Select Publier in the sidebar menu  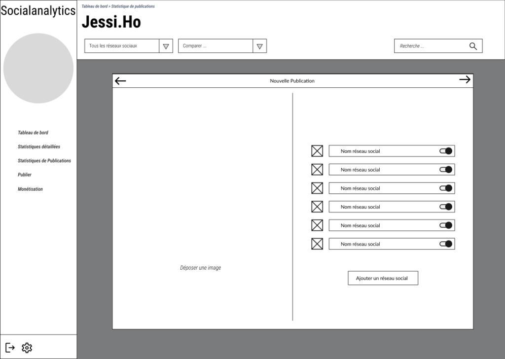pyautogui.click(x=25, y=175)
